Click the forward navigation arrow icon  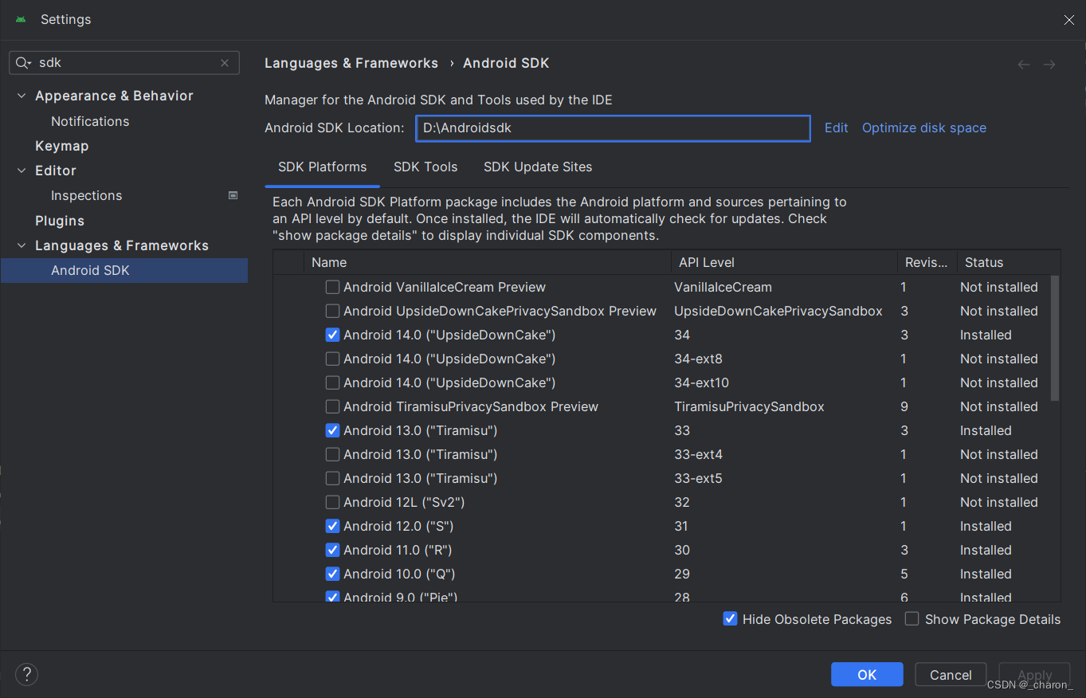pyautogui.click(x=1049, y=65)
